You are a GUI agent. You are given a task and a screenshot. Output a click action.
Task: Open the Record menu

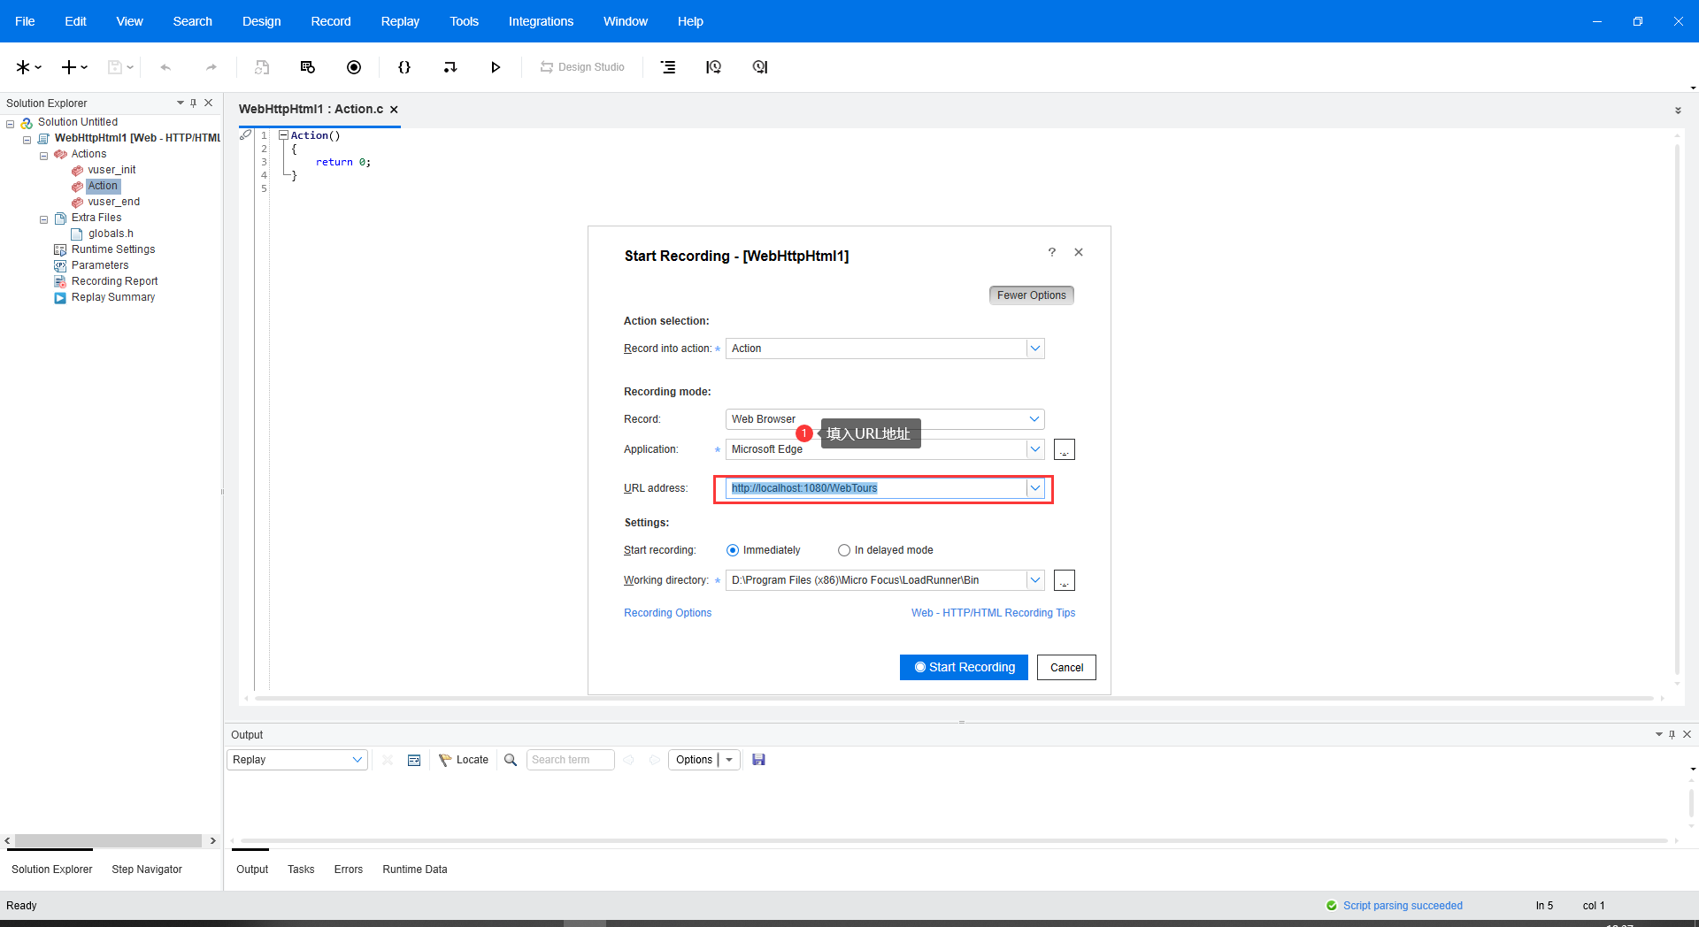(x=331, y=21)
